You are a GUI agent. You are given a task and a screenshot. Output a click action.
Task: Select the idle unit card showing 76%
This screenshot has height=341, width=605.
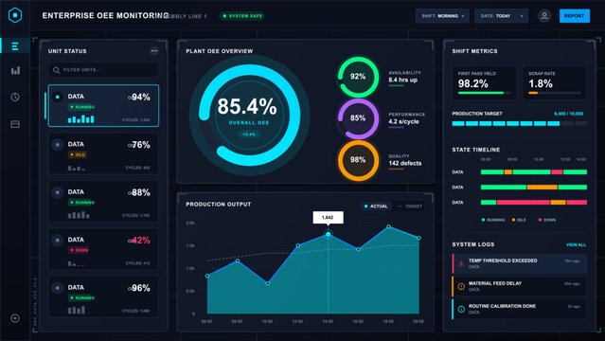pos(103,153)
